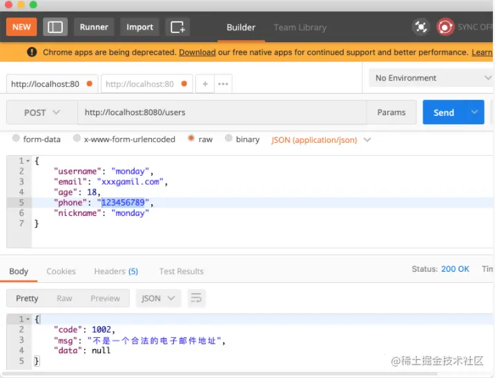Follow the Download link in deprecation banner
Screen dimensions: 495x378
coord(197,52)
